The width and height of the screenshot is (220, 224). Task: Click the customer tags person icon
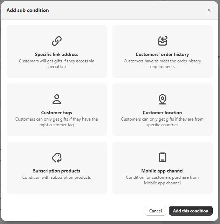57,99
